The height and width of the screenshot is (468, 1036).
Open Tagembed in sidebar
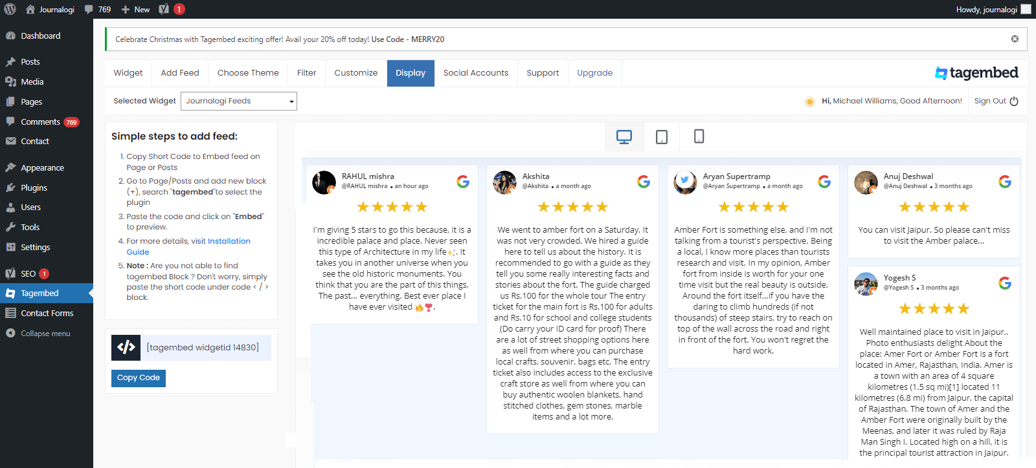point(47,293)
